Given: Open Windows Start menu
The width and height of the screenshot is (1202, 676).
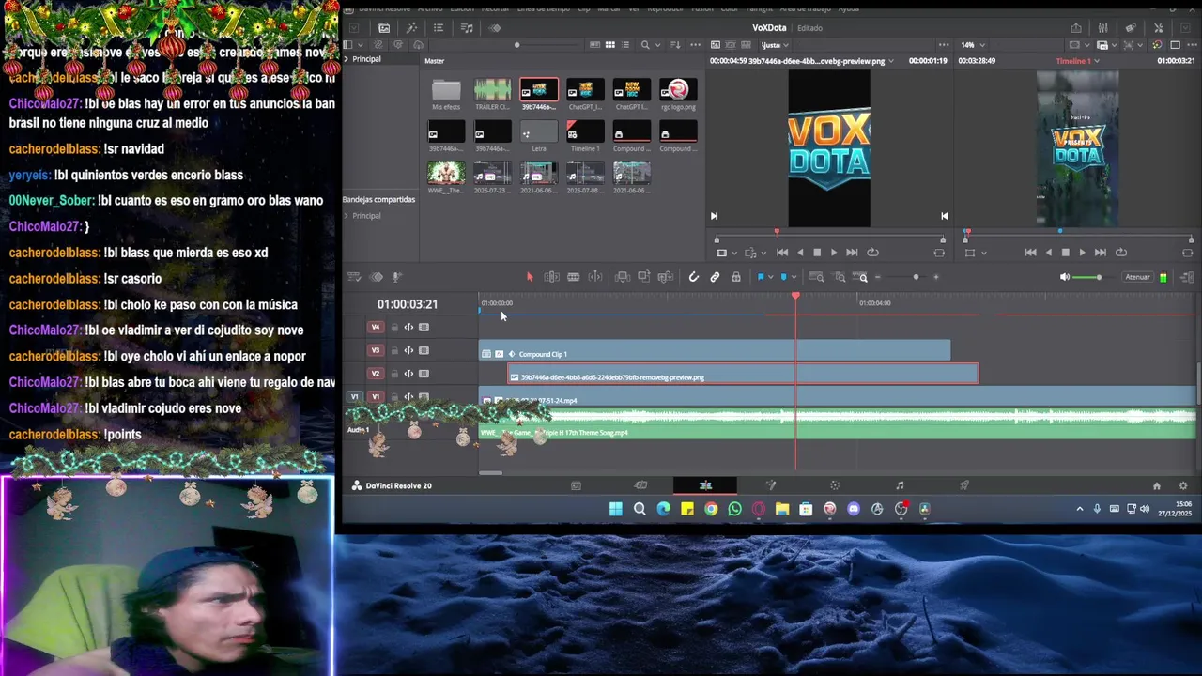Looking at the screenshot, I should click(615, 509).
